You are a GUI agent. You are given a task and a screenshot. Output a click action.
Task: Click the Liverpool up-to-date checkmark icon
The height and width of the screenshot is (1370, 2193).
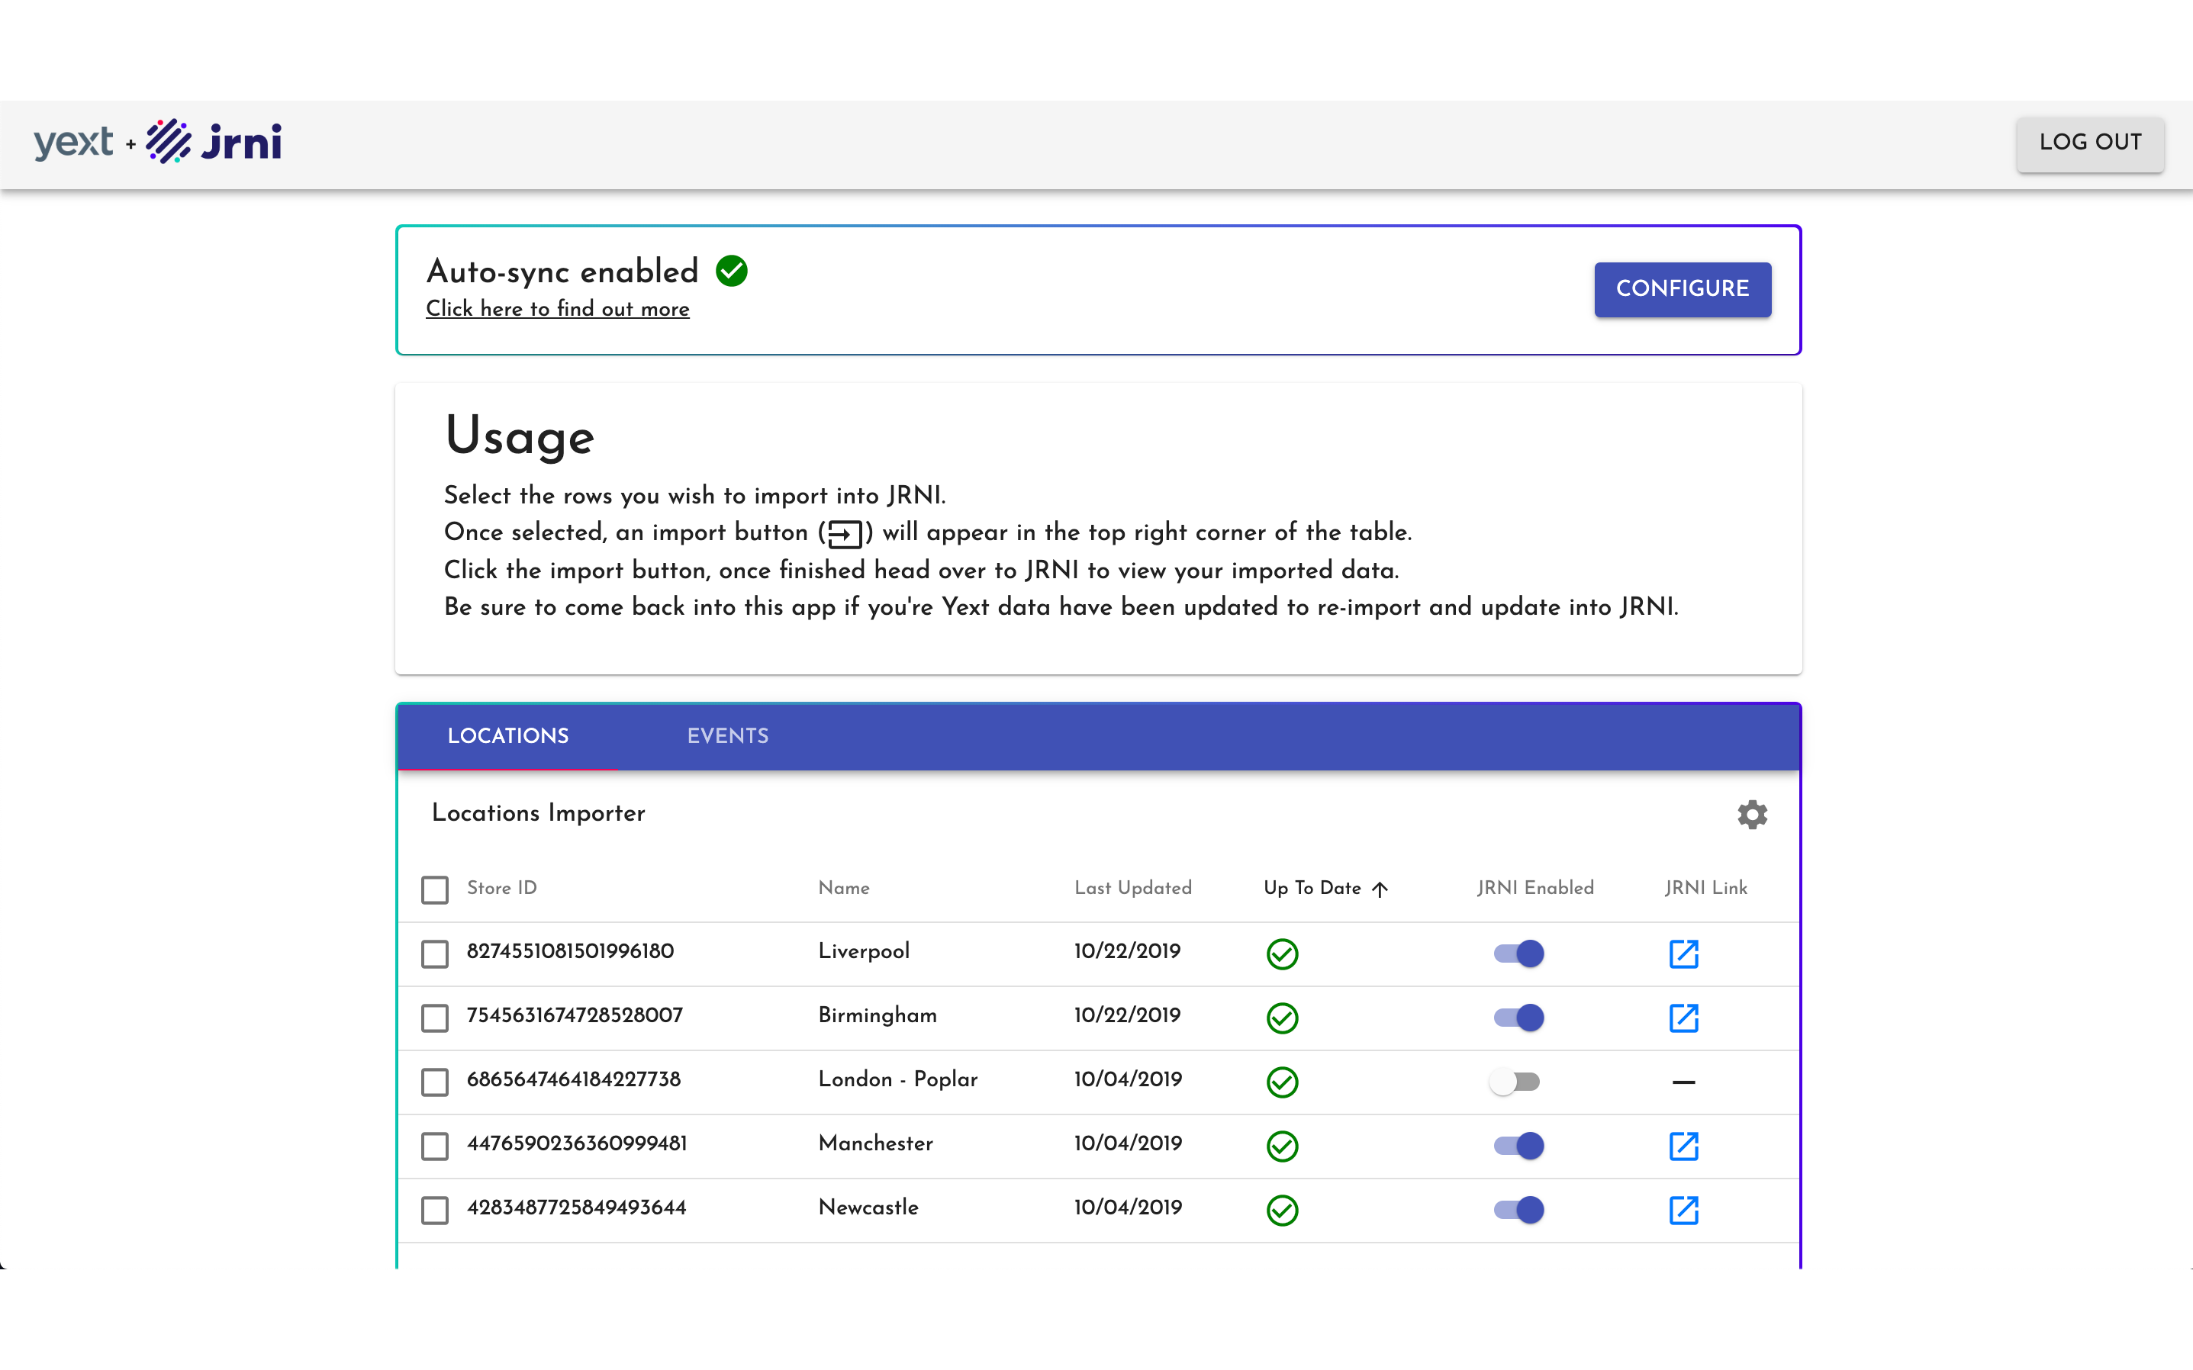[1282, 954]
